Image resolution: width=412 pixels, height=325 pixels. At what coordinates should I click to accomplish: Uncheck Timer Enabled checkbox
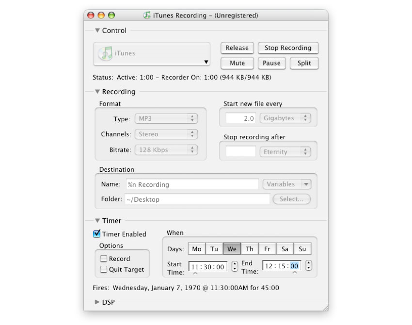96,234
